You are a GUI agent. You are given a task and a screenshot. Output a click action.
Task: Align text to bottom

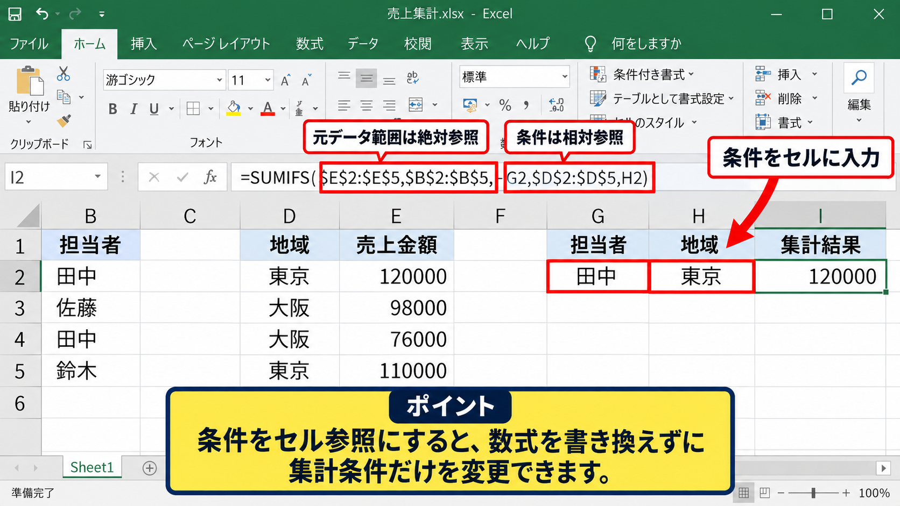(x=389, y=81)
